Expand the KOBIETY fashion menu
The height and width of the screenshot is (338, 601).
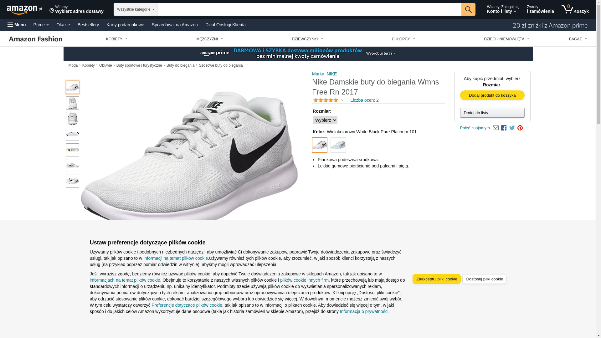117,39
